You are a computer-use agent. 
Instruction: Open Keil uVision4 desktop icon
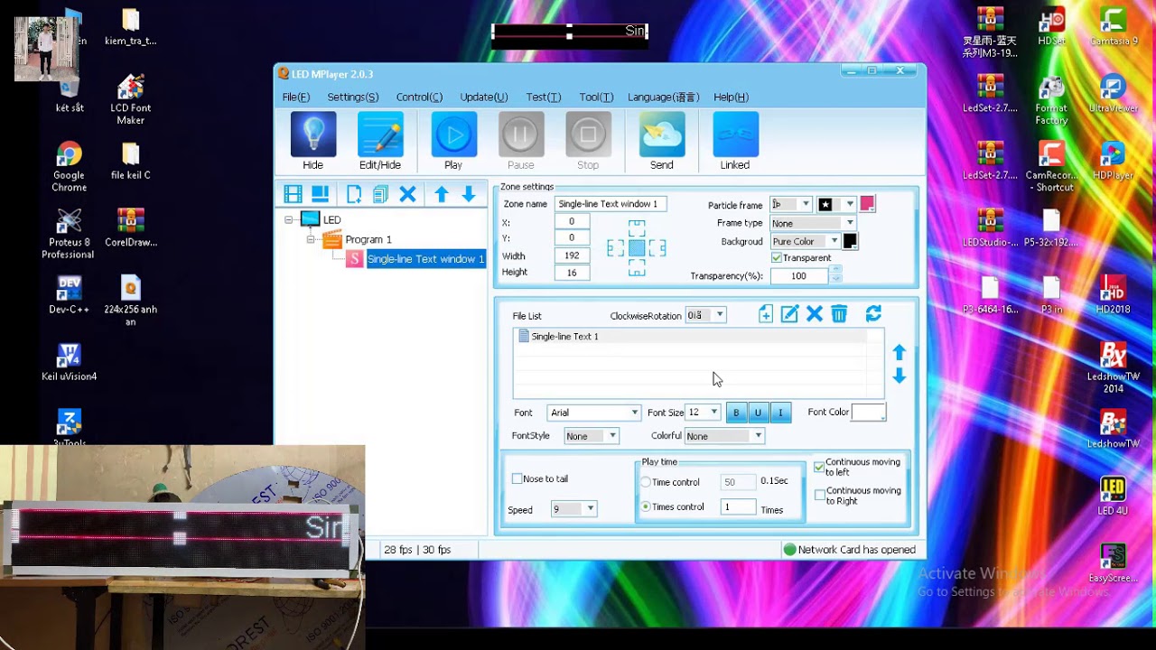point(69,362)
